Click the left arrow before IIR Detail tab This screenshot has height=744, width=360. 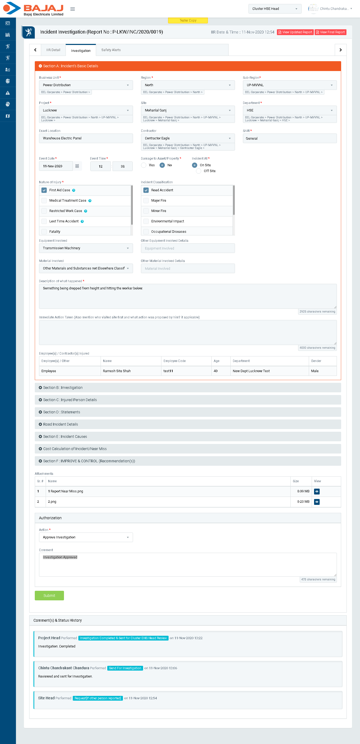[35, 50]
